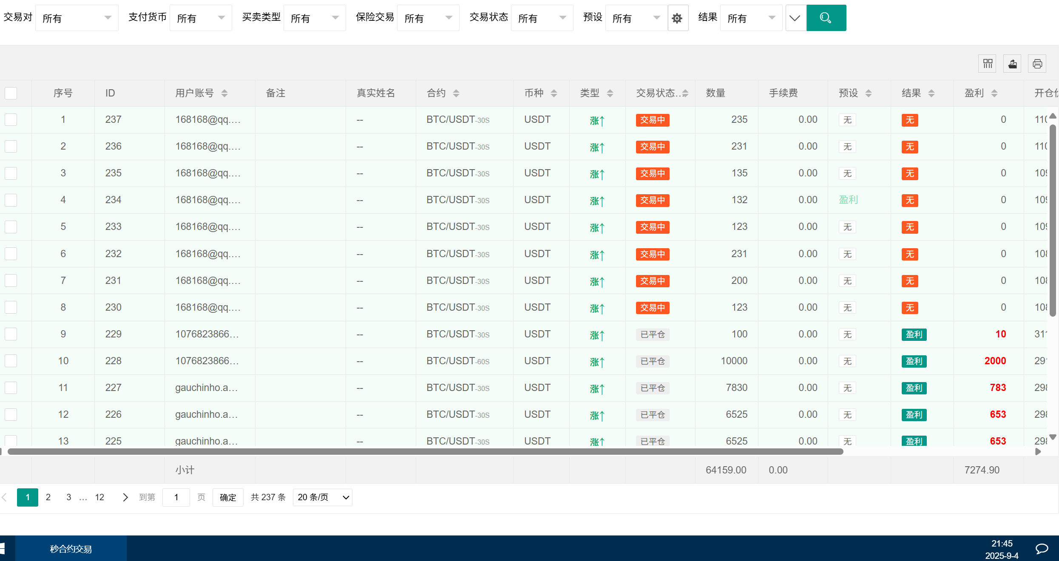Go to next page arrow
Viewport: 1059px width, 561px height.
pyautogui.click(x=125, y=497)
